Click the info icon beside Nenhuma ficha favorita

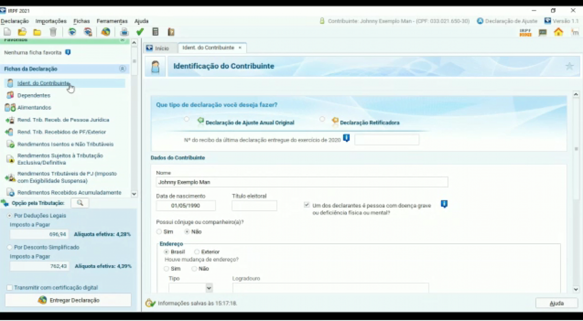68,52
